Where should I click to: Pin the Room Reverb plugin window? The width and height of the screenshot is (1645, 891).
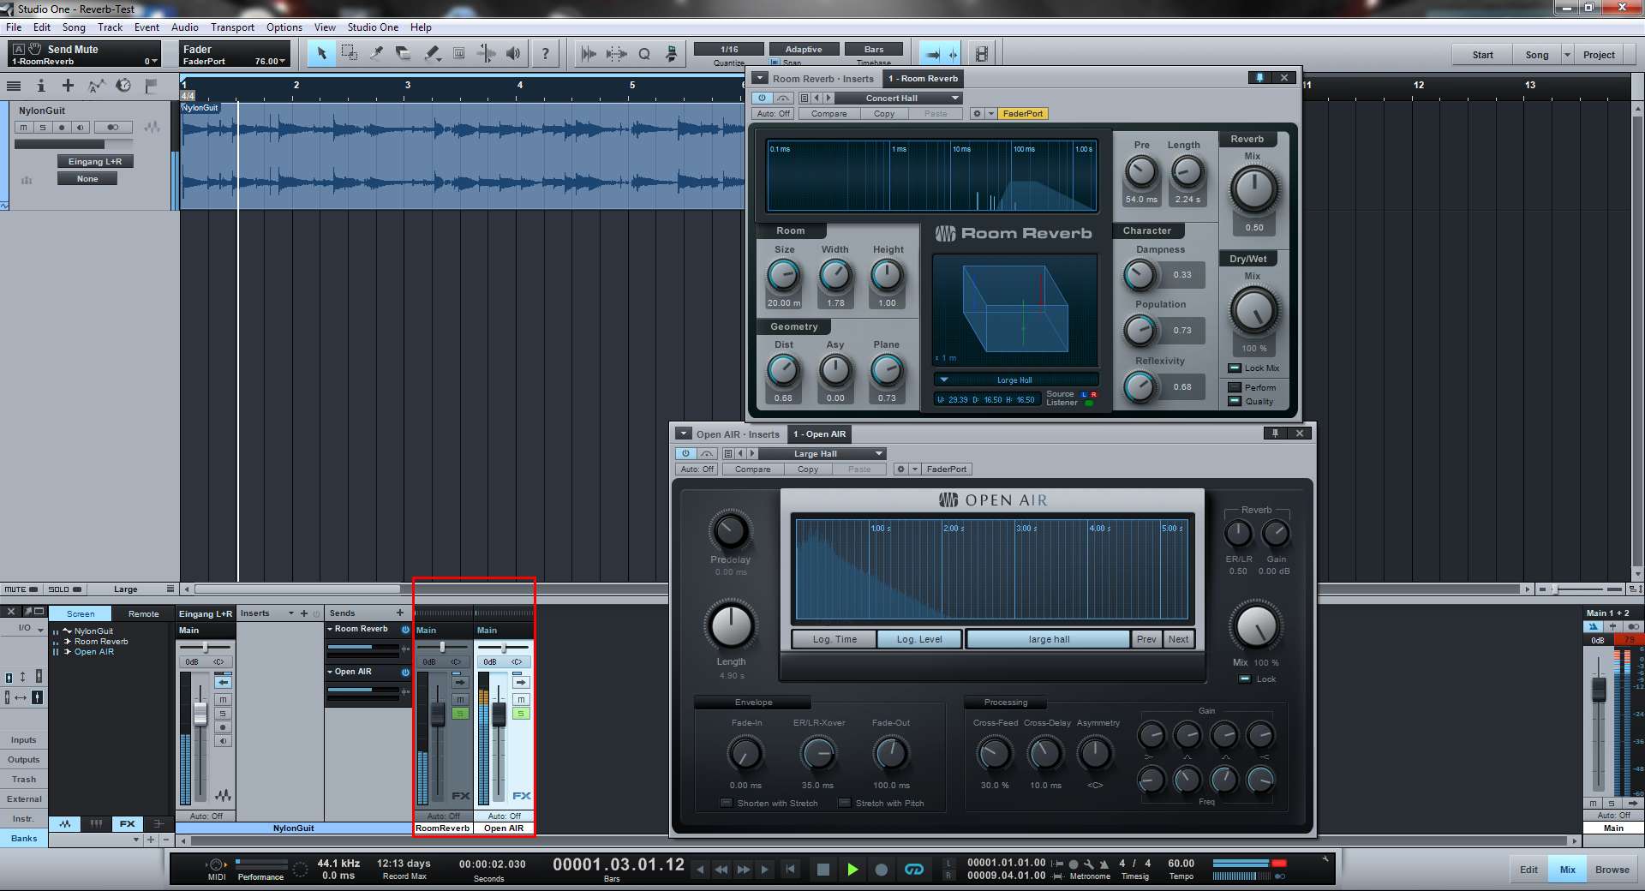[1259, 78]
